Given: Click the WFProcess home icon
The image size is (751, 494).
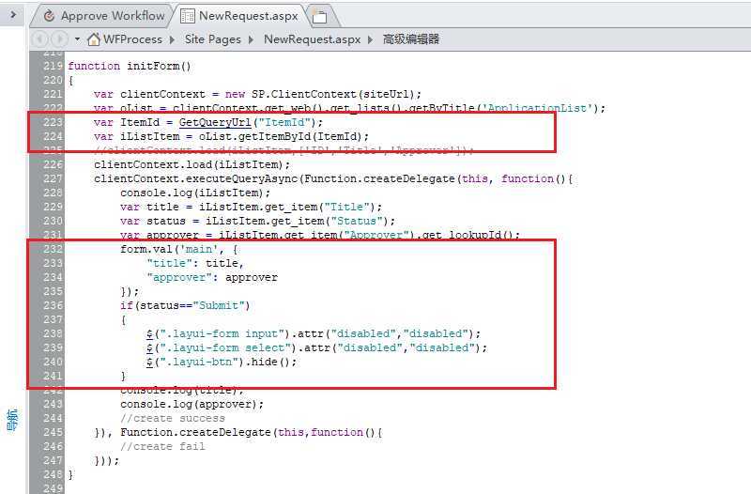Looking at the screenshot, I should point(94,39).
